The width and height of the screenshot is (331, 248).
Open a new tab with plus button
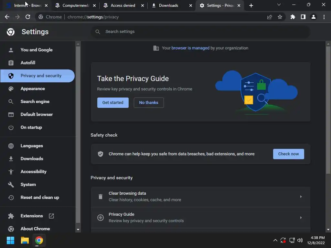(251, 5)
